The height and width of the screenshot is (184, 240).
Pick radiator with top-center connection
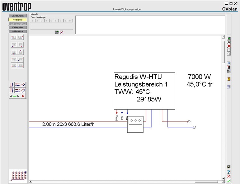pos(21,52)
